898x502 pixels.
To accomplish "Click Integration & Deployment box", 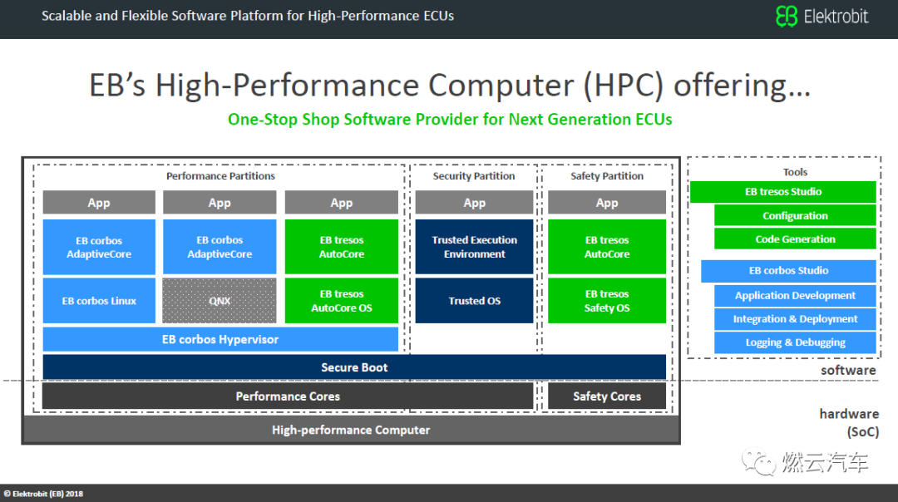I will click(795, 319).
